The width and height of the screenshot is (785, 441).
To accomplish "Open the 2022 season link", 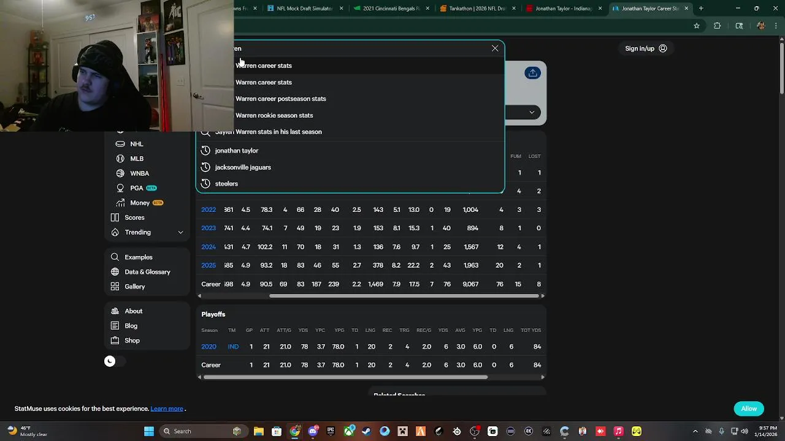I will tap(209, 209).
